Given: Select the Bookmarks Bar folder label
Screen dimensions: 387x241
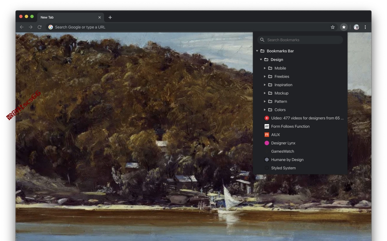Looking at the screenshot, I should click(280, 51).
